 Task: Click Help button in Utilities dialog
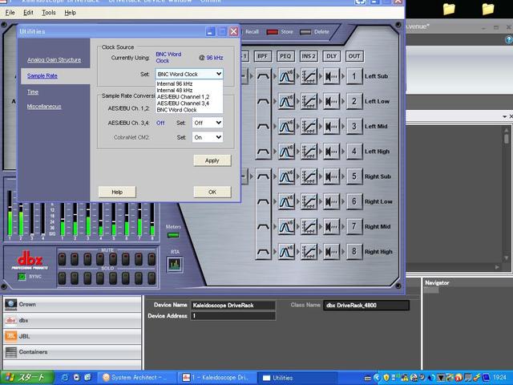[x=117, y=192]
